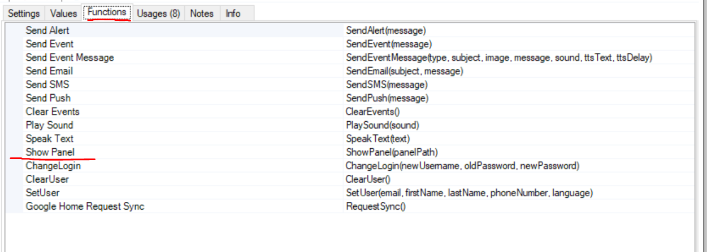Pick the Play Sound function
707x252 pixels.
[x=49, y=125]
